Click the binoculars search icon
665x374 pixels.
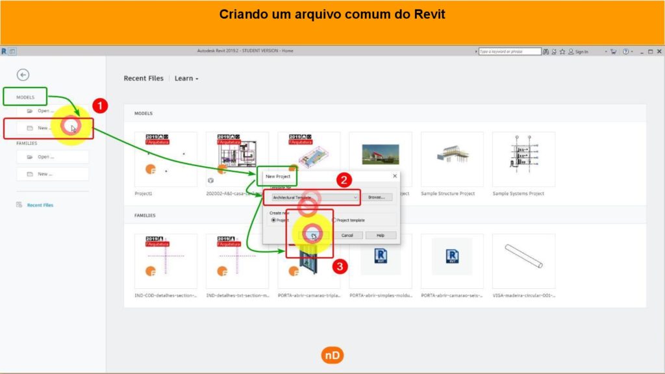[x=546, y=51]
